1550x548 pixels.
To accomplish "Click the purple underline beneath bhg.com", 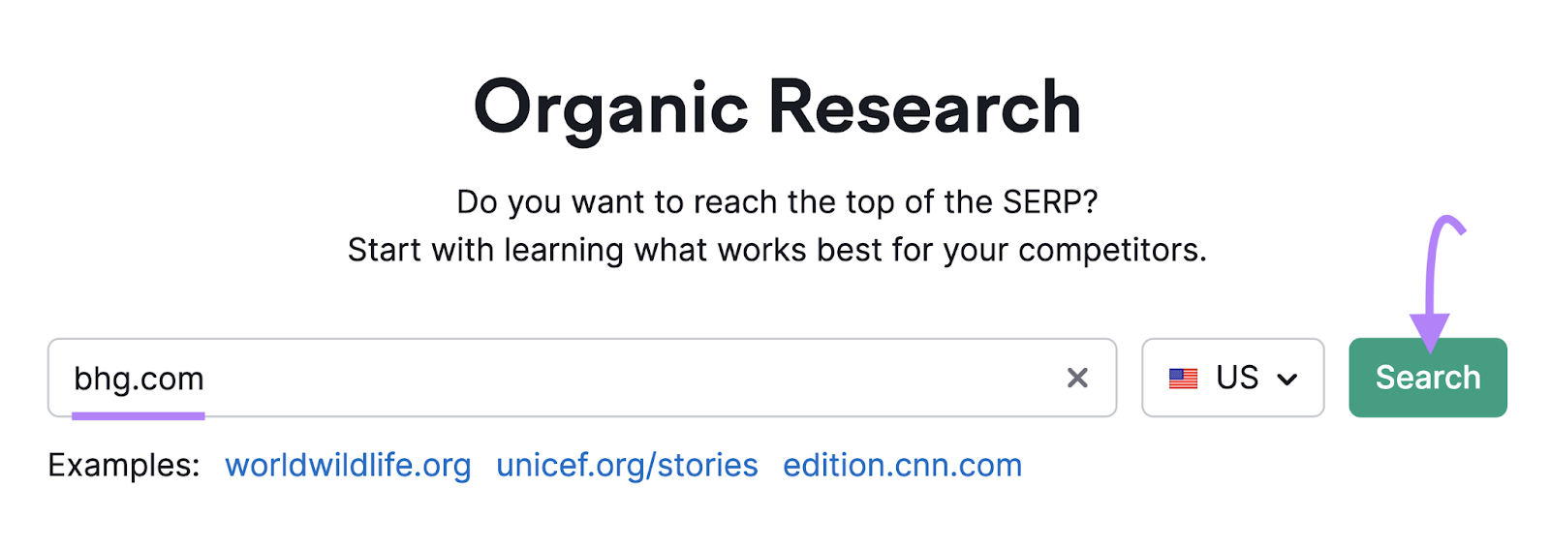I will (x=139, y=416).
